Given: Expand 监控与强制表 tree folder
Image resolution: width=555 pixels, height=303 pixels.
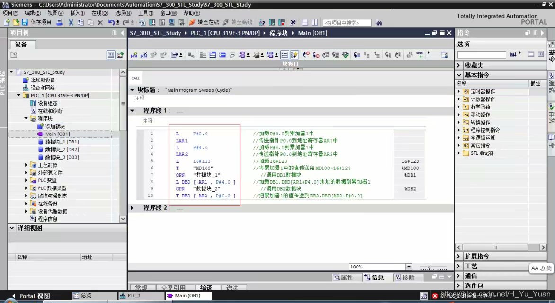Looking at the screenshot, I should pyautogui.click(x=26, y=196).
